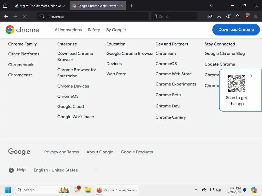Screen dimensions: 262x196
Task: Select the Firefox taskbar window button
Action: click(x=117, y=190)
